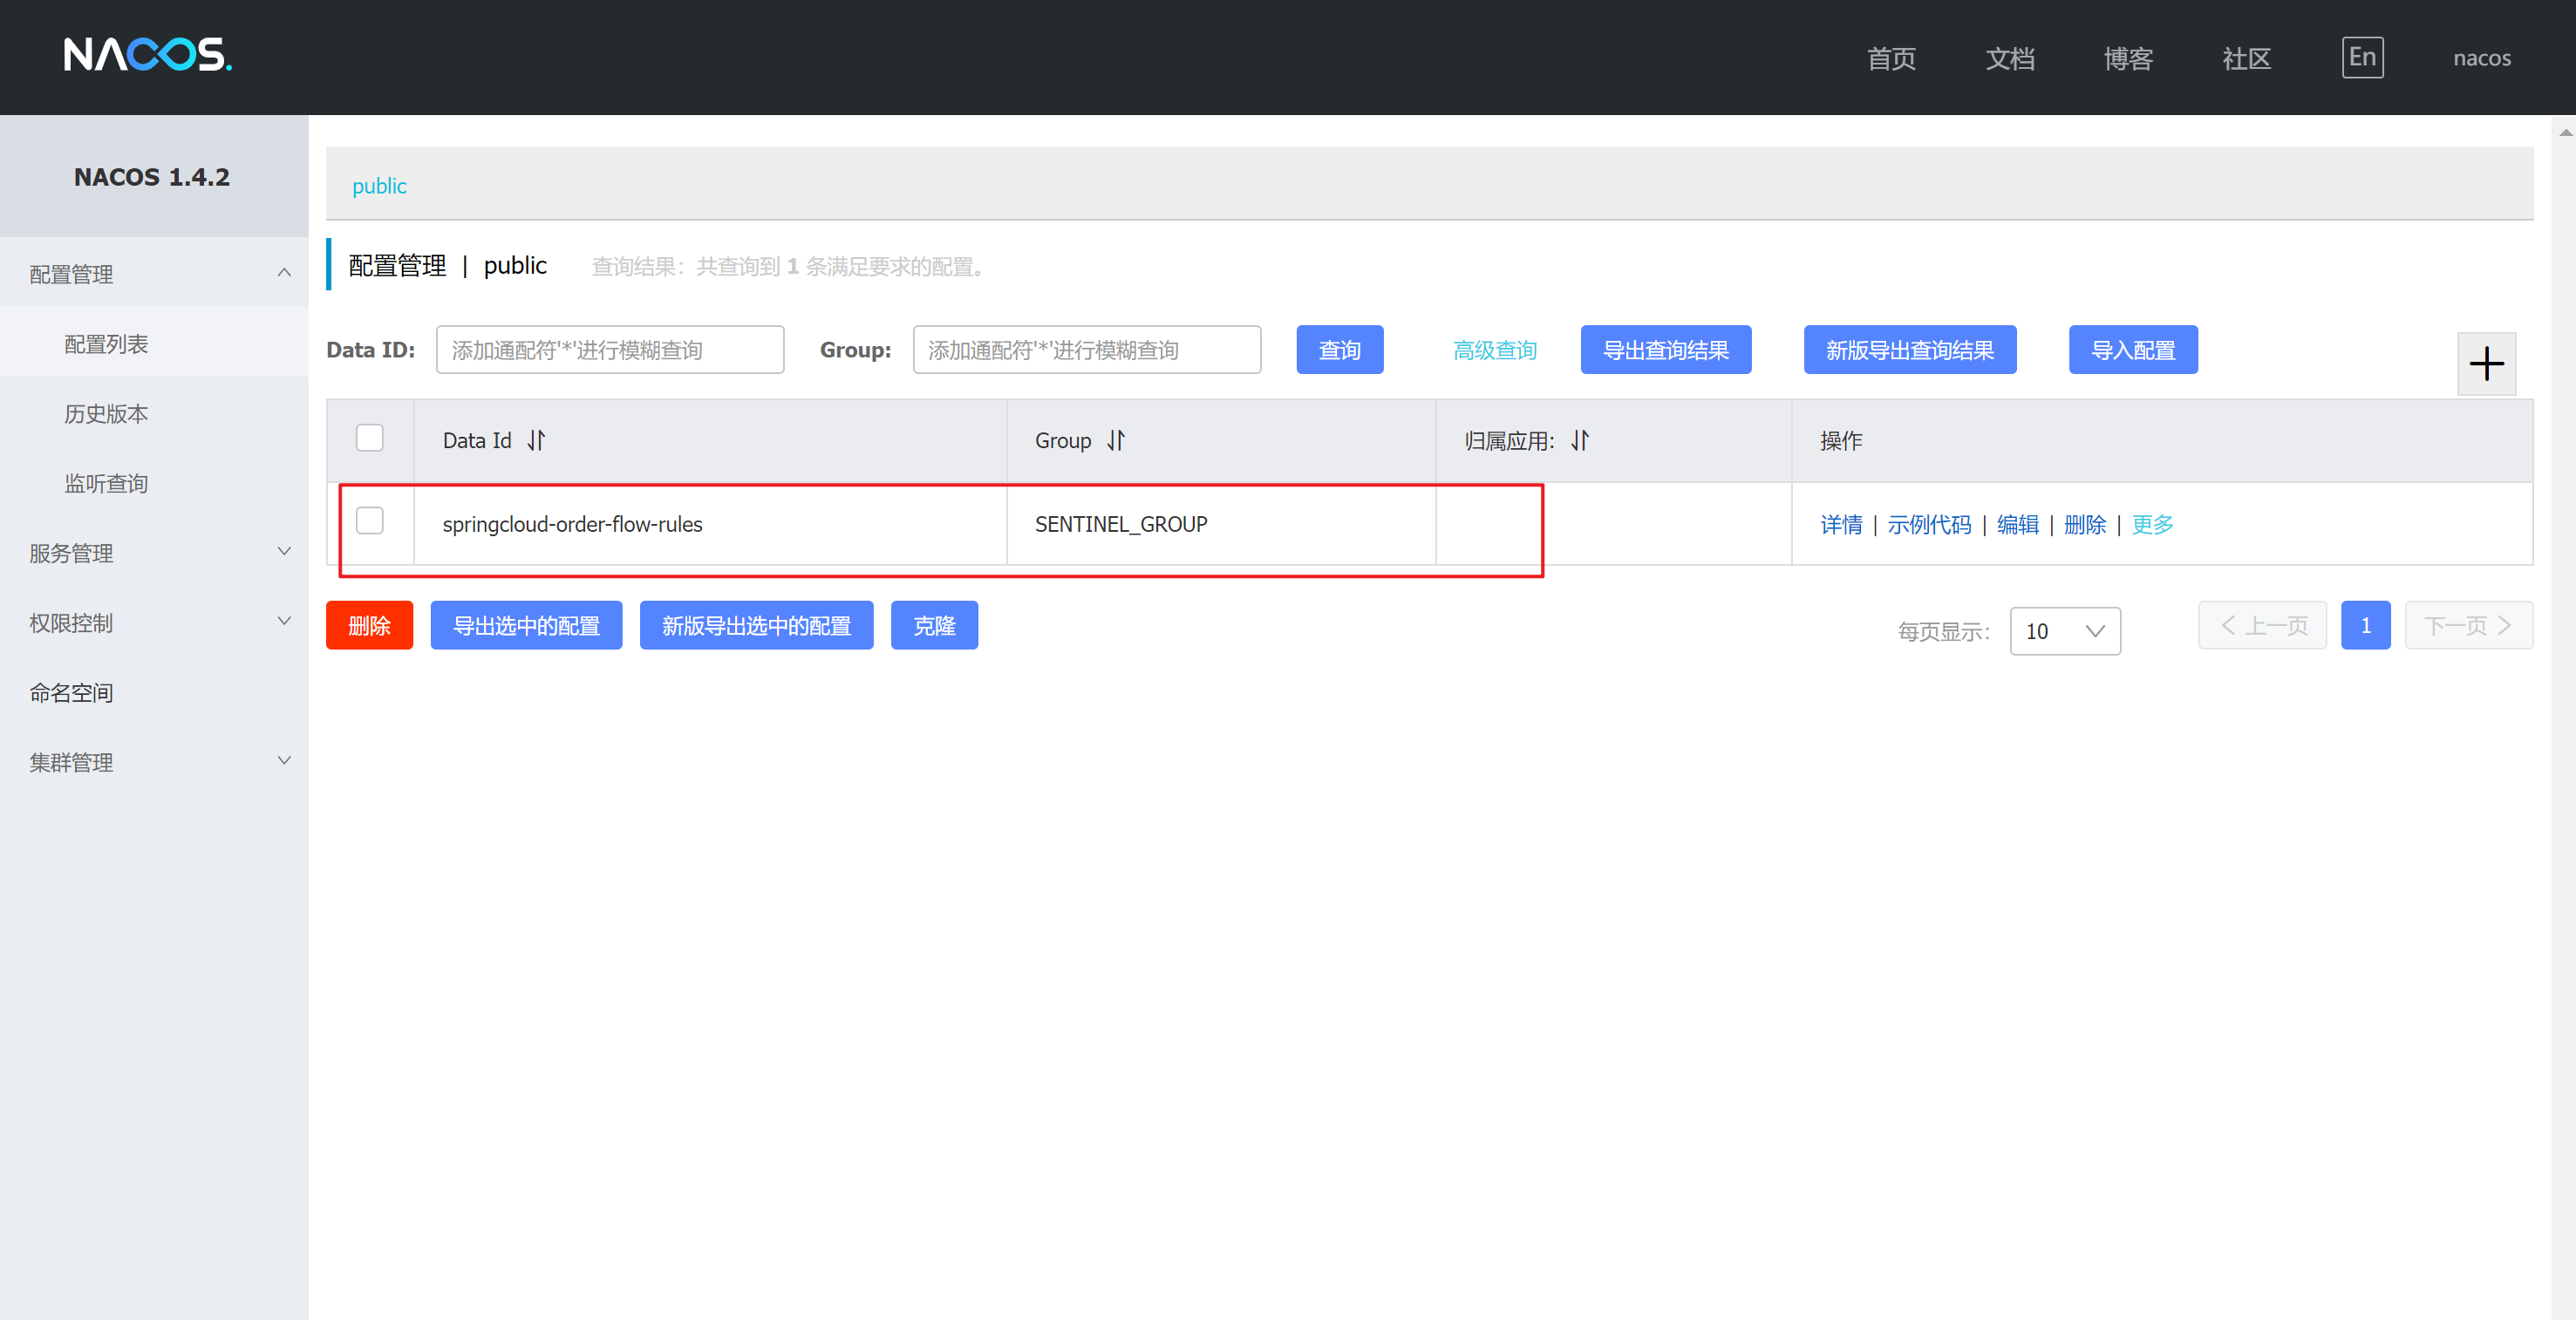Click 编辑 link for the configuration row

2017,525
